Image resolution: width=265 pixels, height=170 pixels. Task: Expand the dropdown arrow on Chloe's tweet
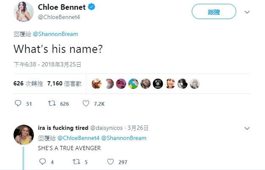247,12
